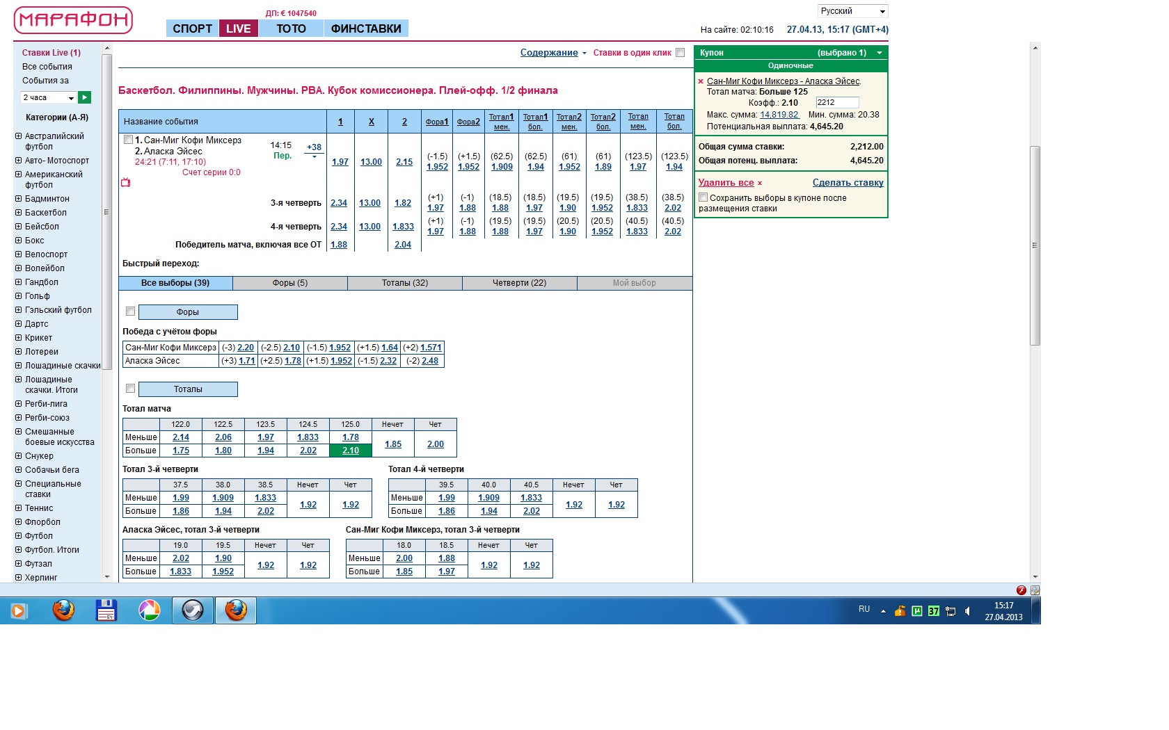Viewport: 1169px width, 730px height.
Task: Toggle 'Ставки в один клик' checkbox
Action: click(x=681, y=53)
